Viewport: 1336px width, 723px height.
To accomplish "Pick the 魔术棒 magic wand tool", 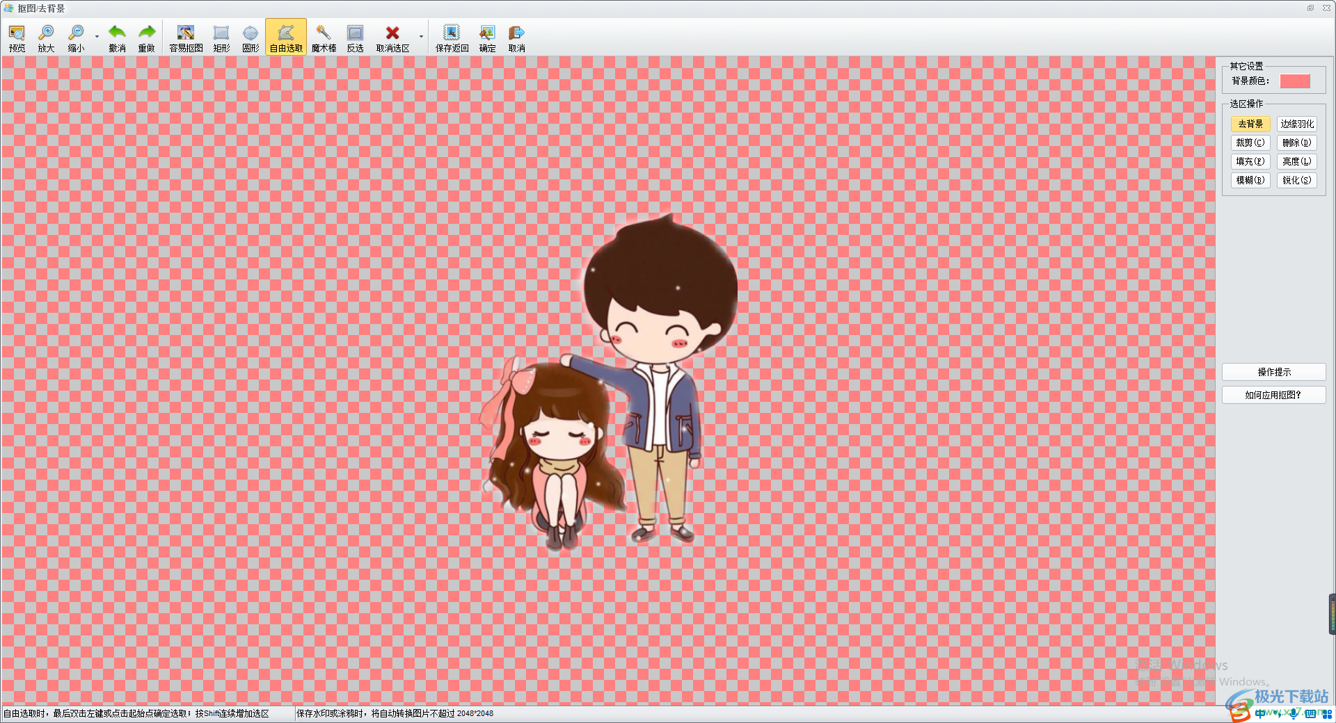I will (x=324, y=38).
